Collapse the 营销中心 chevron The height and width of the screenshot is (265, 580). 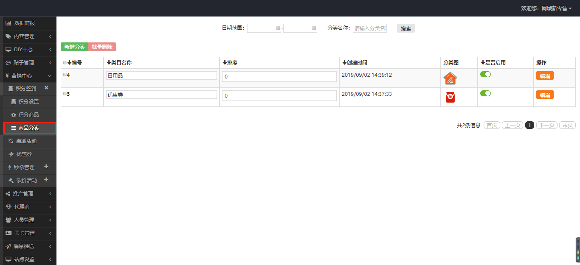[x=50, y=76]
